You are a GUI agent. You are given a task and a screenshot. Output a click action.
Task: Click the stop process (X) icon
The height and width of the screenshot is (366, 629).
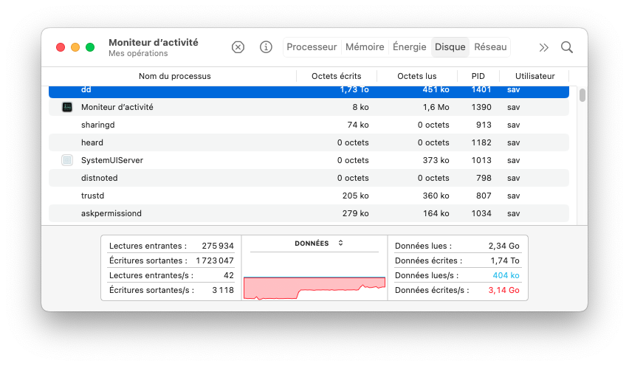coord(238,47)
